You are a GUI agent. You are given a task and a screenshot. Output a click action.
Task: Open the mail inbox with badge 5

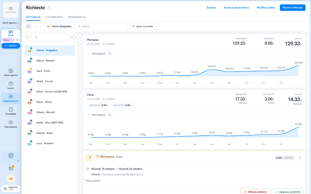point(11,168)
